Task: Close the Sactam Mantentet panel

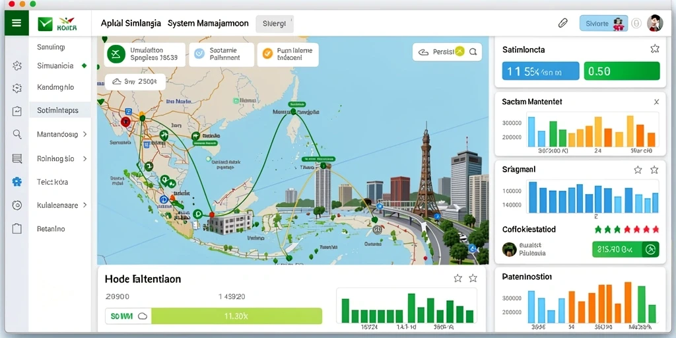Action: click(656, 102)
